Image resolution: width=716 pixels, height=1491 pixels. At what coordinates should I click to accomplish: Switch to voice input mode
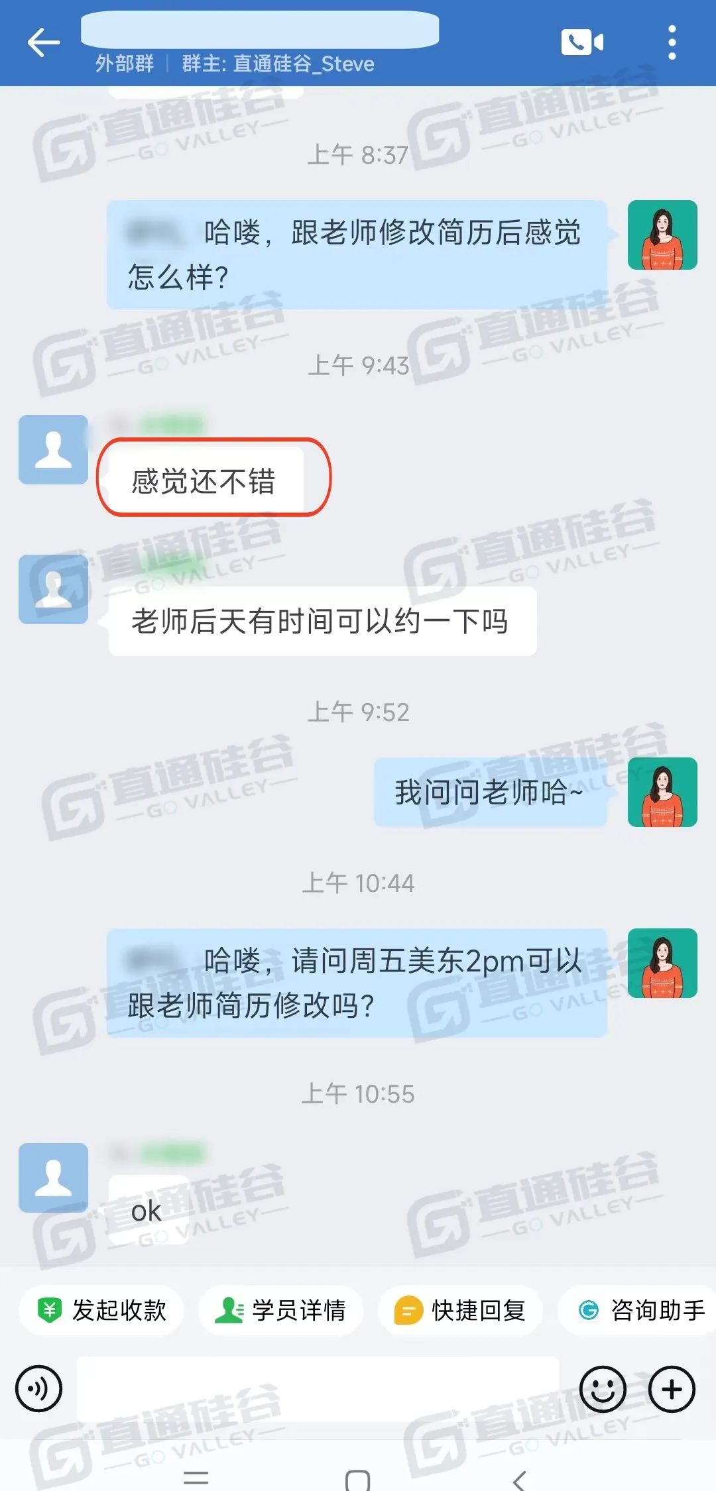39,1388
